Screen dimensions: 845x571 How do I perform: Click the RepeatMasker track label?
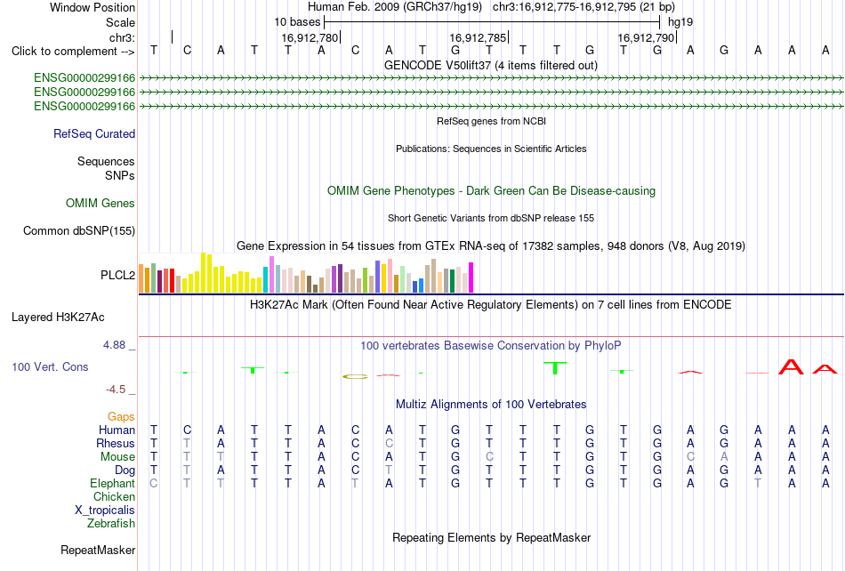click(98, 550)
